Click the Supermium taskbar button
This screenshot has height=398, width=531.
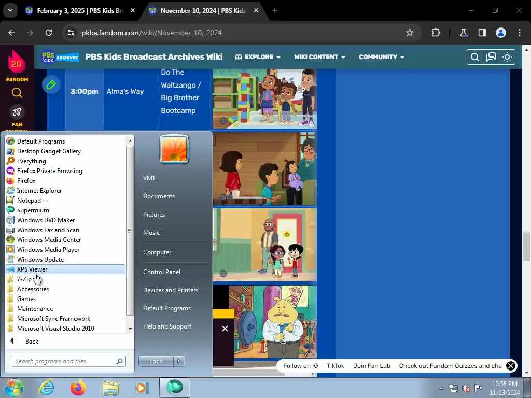(175, 388)
